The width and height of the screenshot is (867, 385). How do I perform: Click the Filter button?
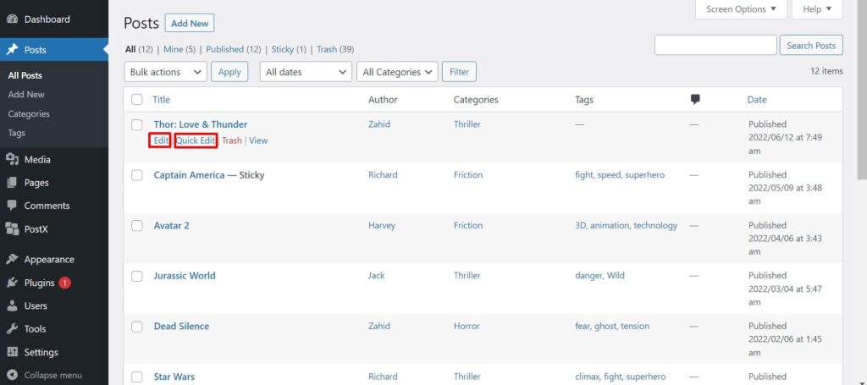(x=459, y=72)
